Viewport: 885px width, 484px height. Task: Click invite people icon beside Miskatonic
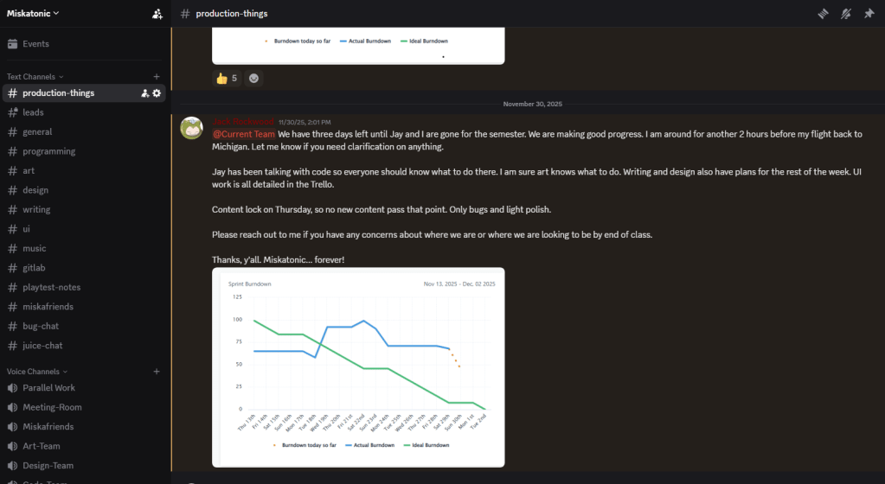[157, 14]
